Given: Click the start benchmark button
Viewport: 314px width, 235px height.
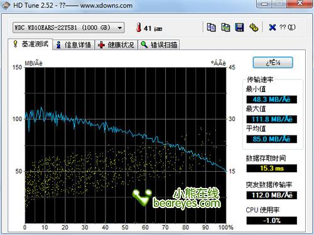Looking at the screenshot, I should [x=273, y=63].
